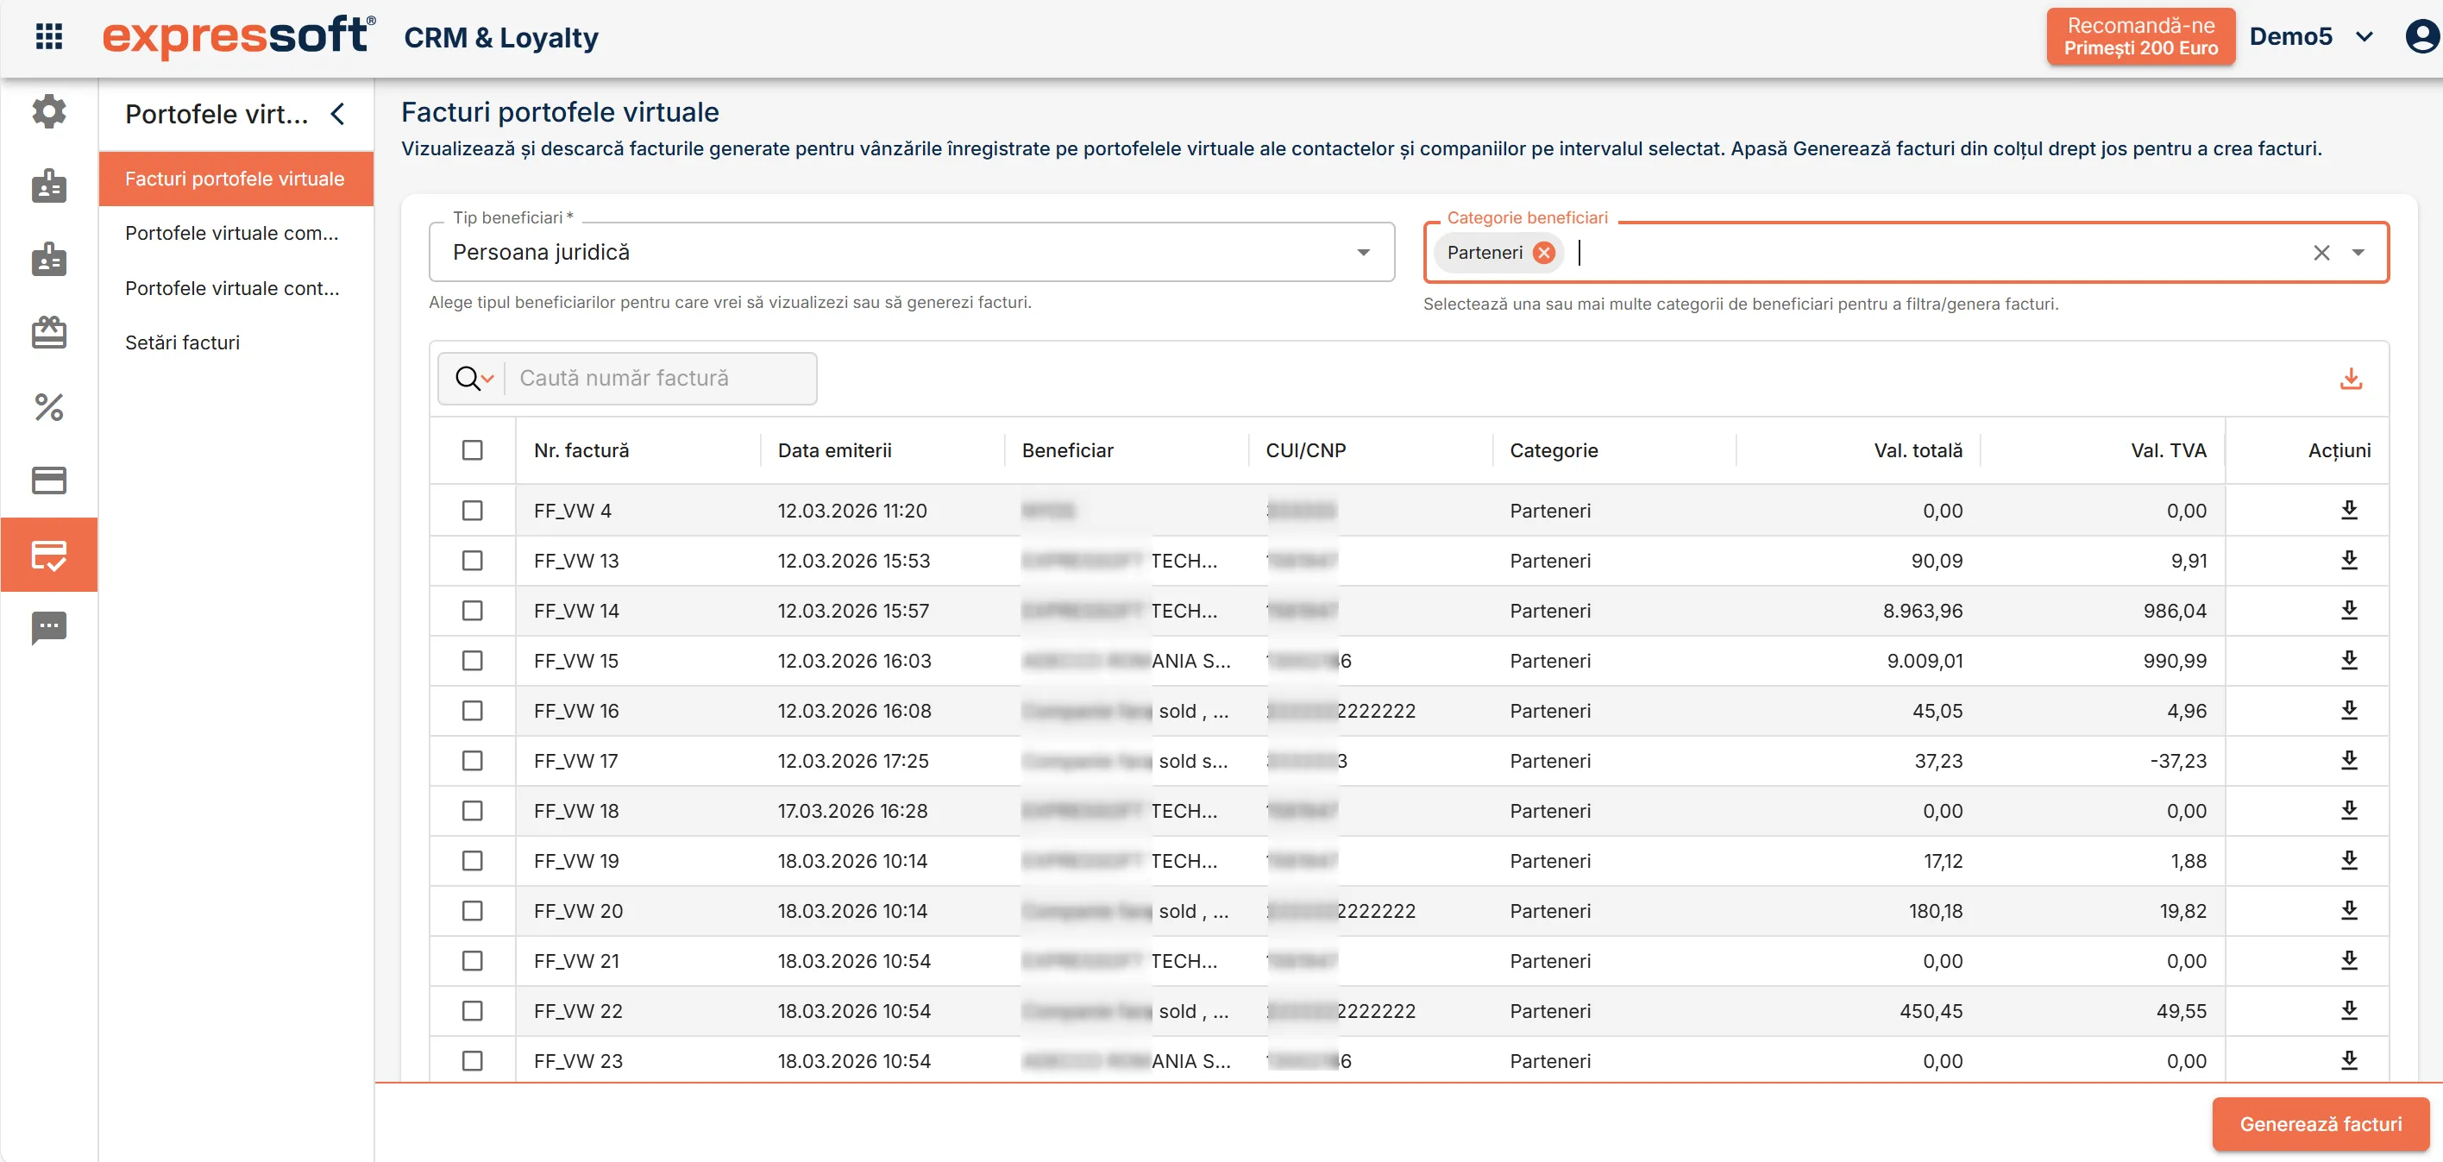Download invoice FF_VW 20
Screen dimensions: 2443x1162
[2348, 911]
